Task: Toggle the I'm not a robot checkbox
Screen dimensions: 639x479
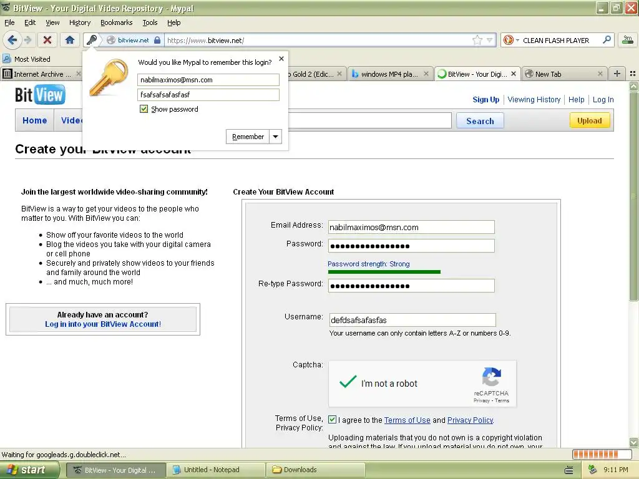Action: point(348,382)
